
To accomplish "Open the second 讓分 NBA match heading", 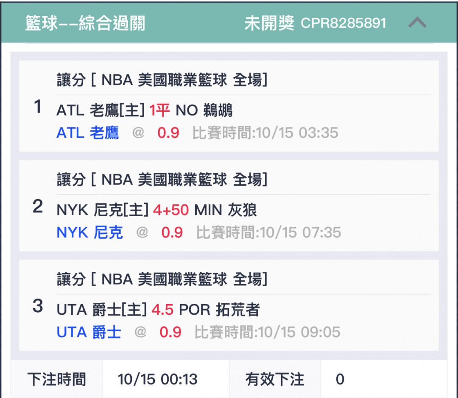I will coord(162,179).
